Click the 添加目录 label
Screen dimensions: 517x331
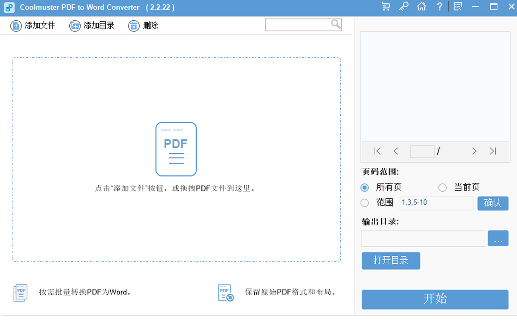[99, 25]
